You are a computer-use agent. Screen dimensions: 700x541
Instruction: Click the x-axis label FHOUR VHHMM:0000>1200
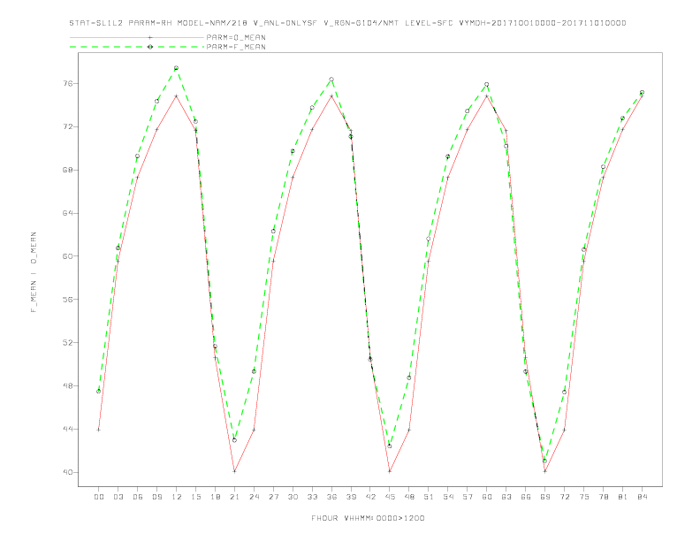pyautogui.click(x=368, y=518)
